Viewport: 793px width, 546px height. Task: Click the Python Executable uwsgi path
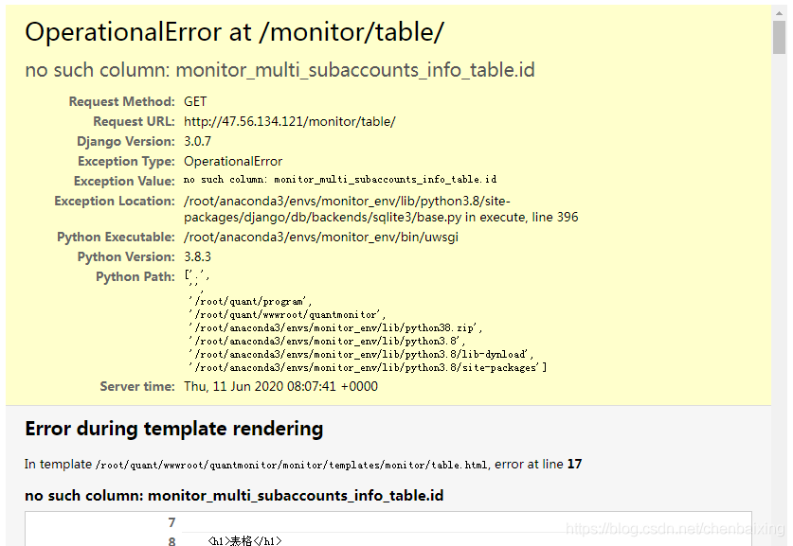coord(320,237)
